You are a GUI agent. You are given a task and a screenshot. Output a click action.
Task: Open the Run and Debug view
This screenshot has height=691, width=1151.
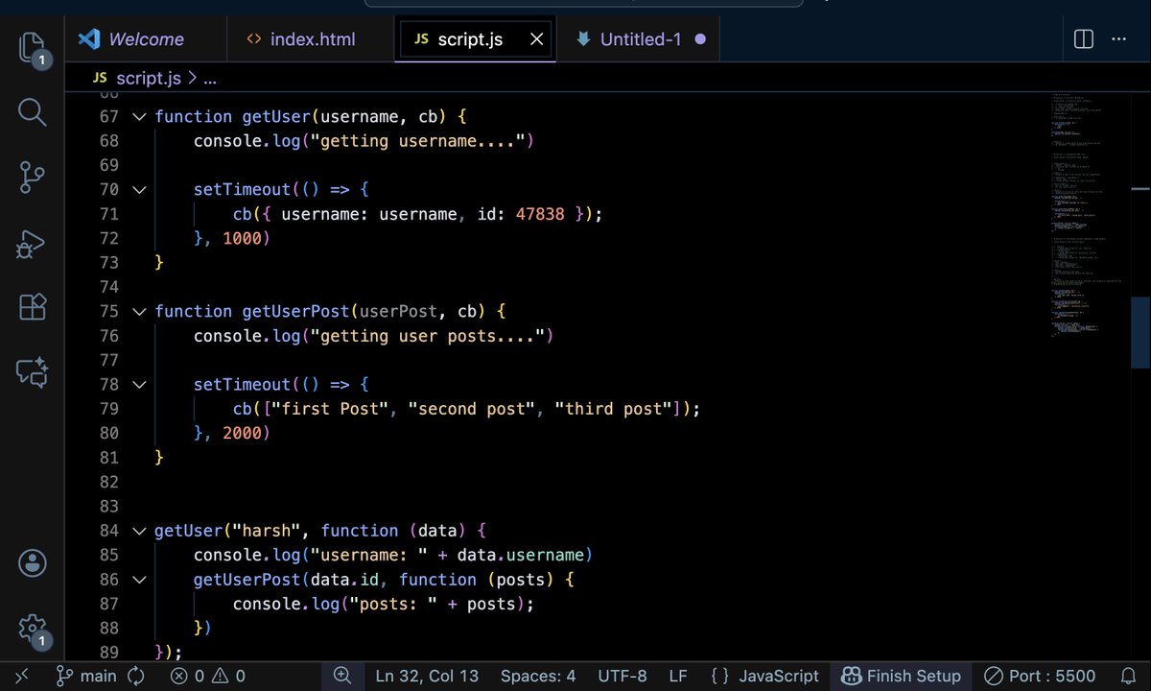coord(32,244)
